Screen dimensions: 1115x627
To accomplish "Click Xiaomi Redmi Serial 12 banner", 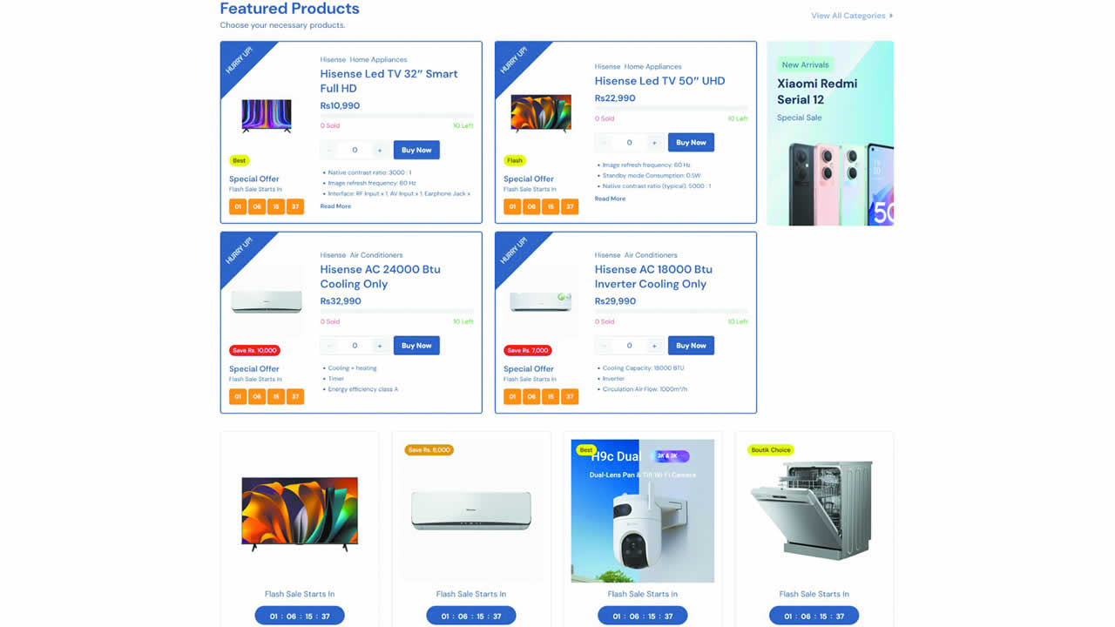I will 830,133.
